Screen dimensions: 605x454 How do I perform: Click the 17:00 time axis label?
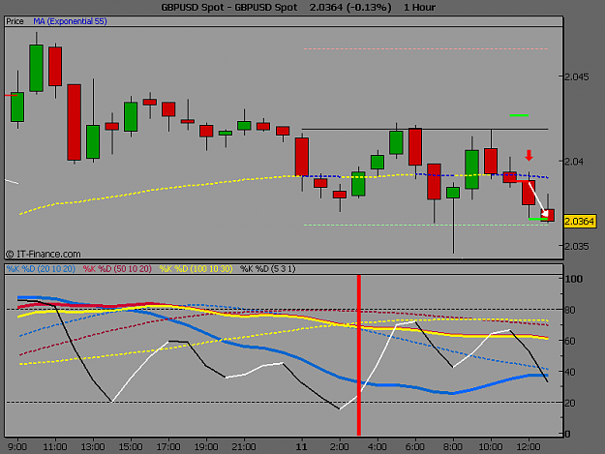pos(168,446)
